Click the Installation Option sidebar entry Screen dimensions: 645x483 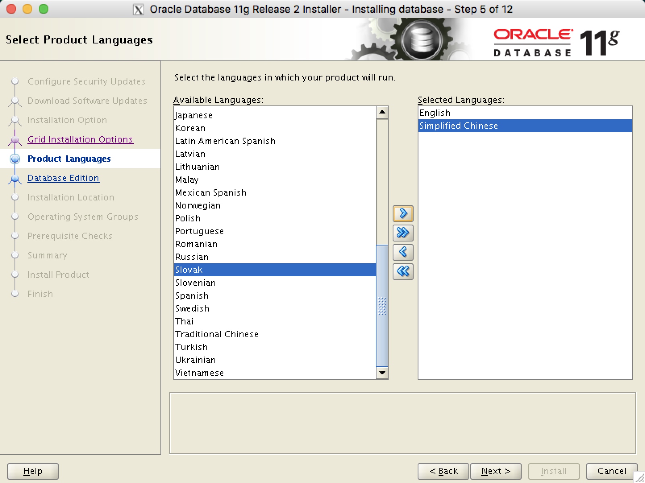coord(67,120)
